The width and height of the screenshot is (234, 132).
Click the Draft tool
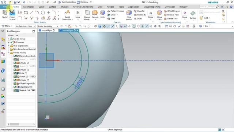tap(138, 19)
